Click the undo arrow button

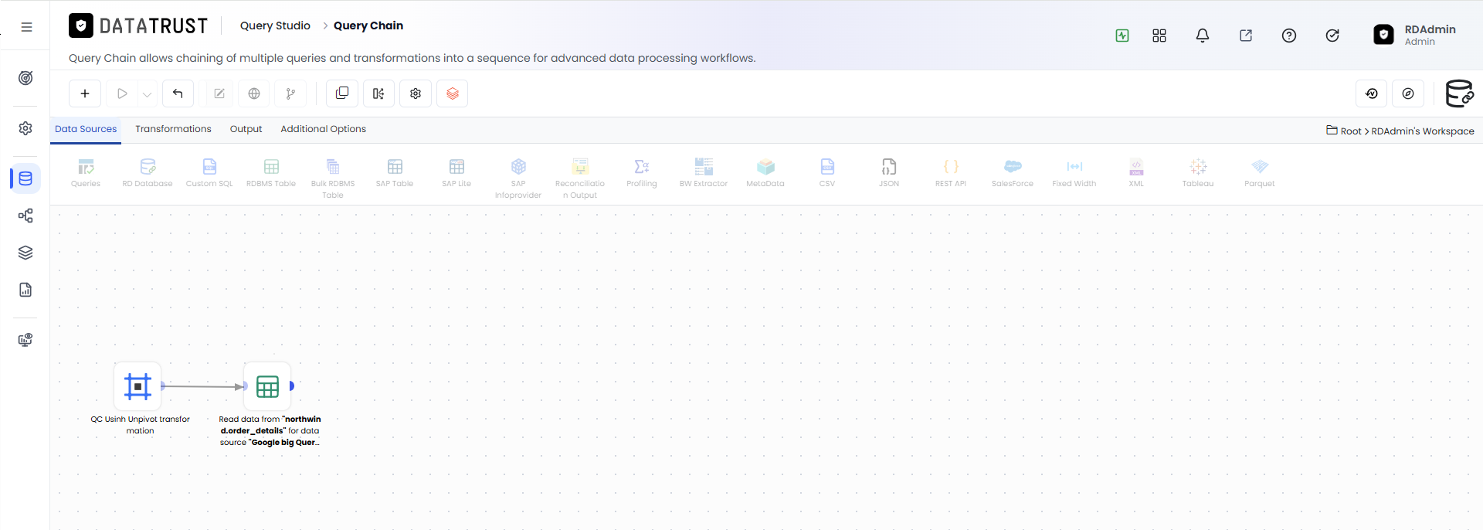pos(178,93)
